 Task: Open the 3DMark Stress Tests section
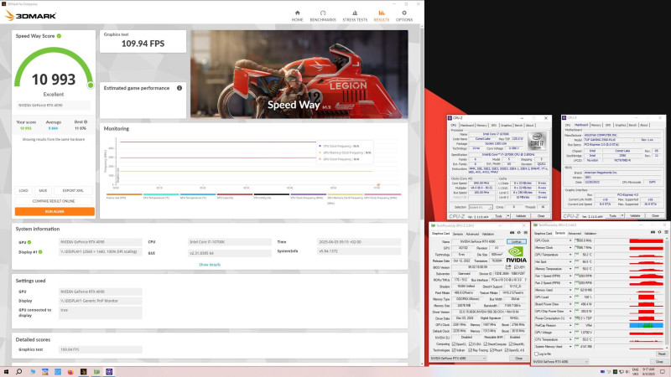coord(355,16)
